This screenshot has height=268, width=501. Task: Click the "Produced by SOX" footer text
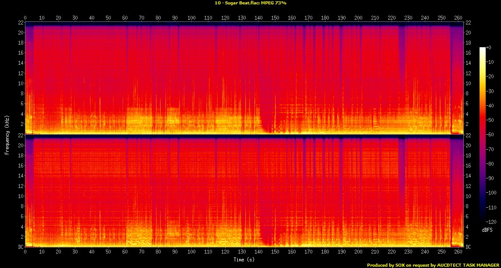pos(434,265)
